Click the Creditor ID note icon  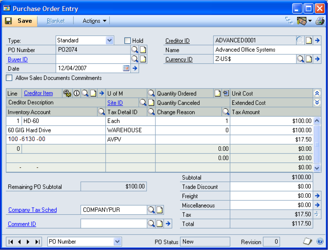tap(309, 41)
